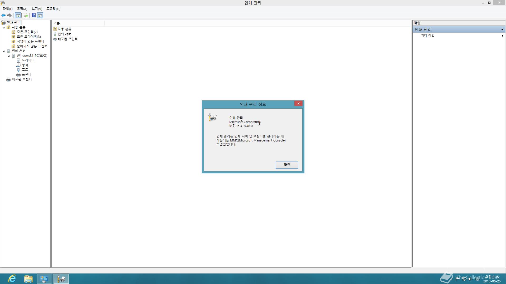
Task: Click the network tray icon
Action: (x=464, y=279)
